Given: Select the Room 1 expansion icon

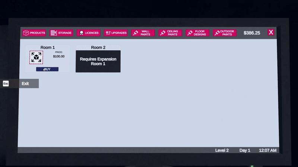Looking at the screenshot, I should (36, 57).
